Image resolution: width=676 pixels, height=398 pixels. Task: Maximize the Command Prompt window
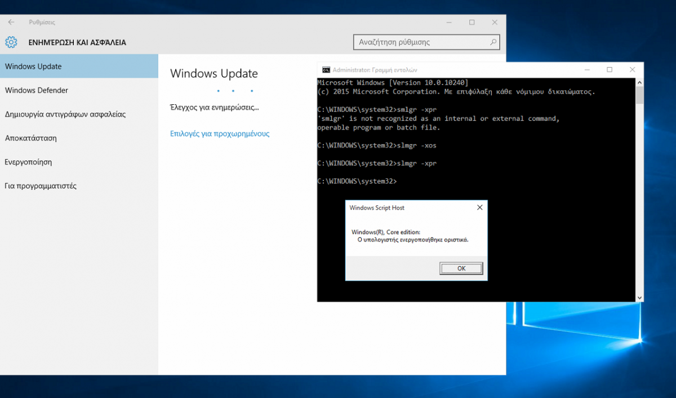click(610, 70)
